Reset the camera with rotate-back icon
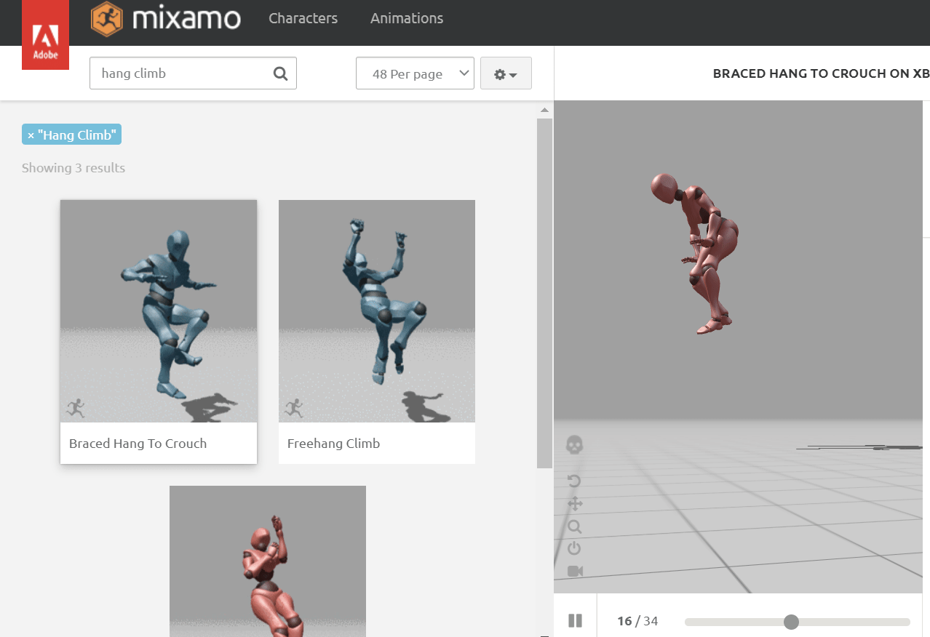The width and height of the screenshot is (930, 637). click(574, 481)
